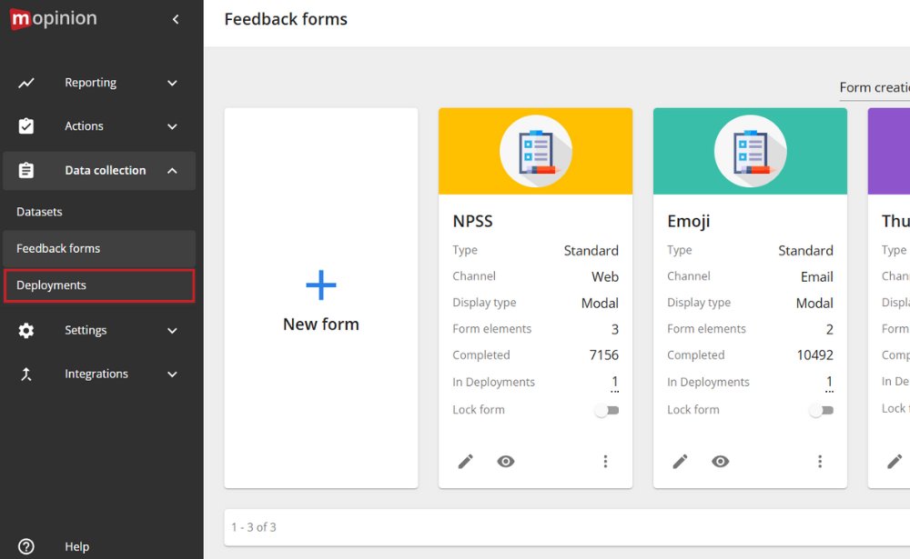Expand the Integrations menu chevron
Viewport: 910px width, 559px height.
coord(172,374)
